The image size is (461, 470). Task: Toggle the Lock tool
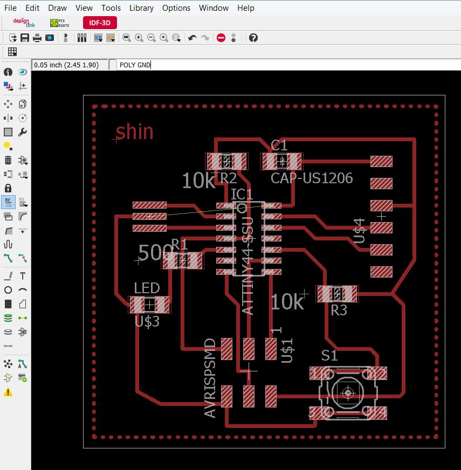8,188
